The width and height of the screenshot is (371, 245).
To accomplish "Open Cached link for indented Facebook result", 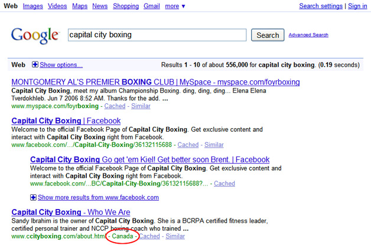I will pyautogui.click(x=224, y=184).
